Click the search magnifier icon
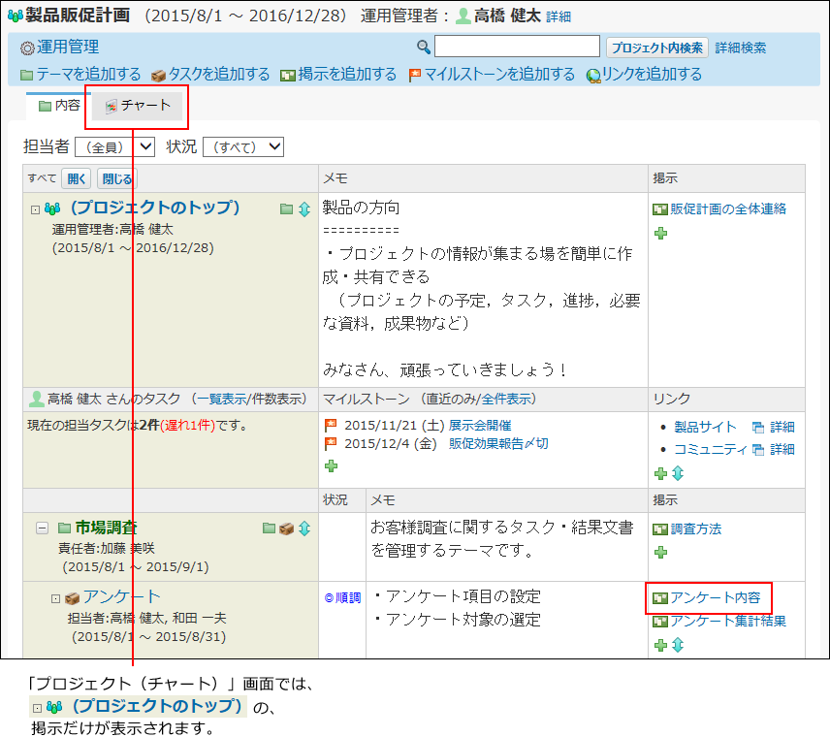 coord(423,48)
